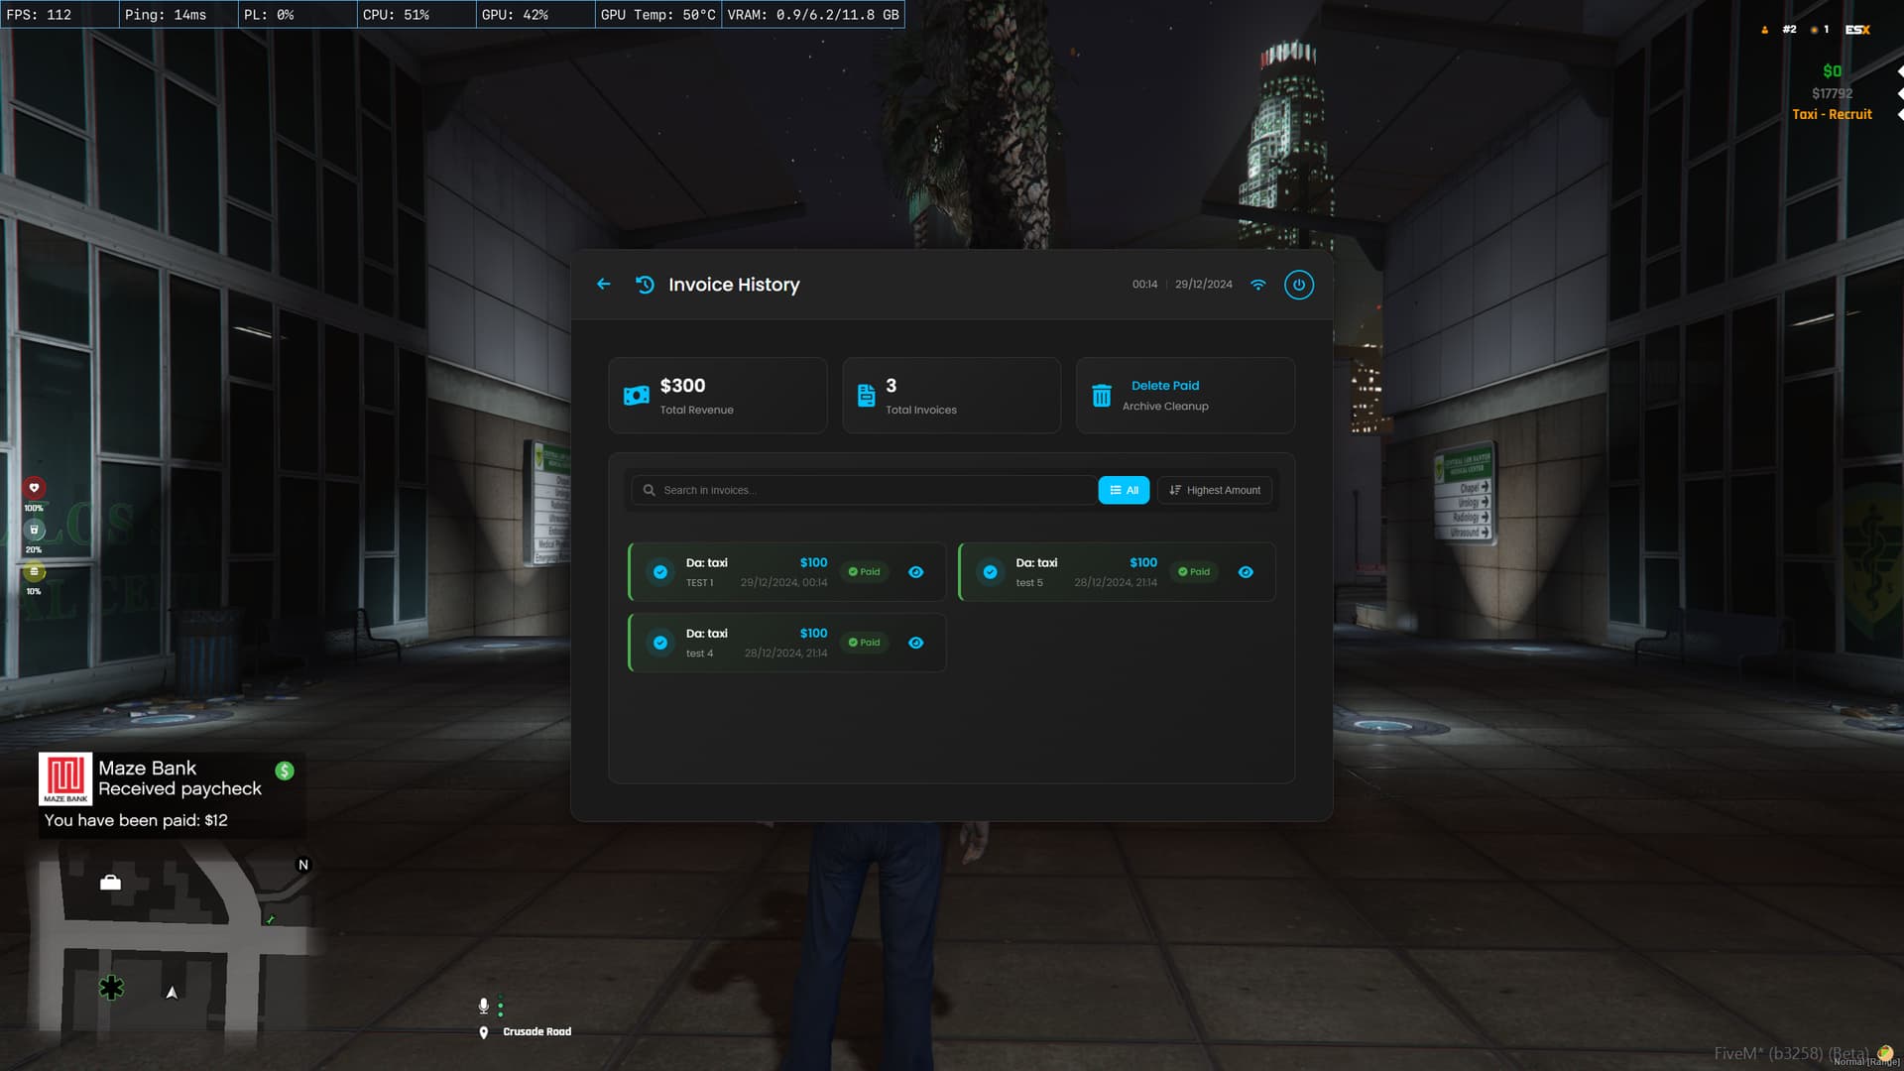
Task: Open the All filter dropdown
Action: [1124, 490]
